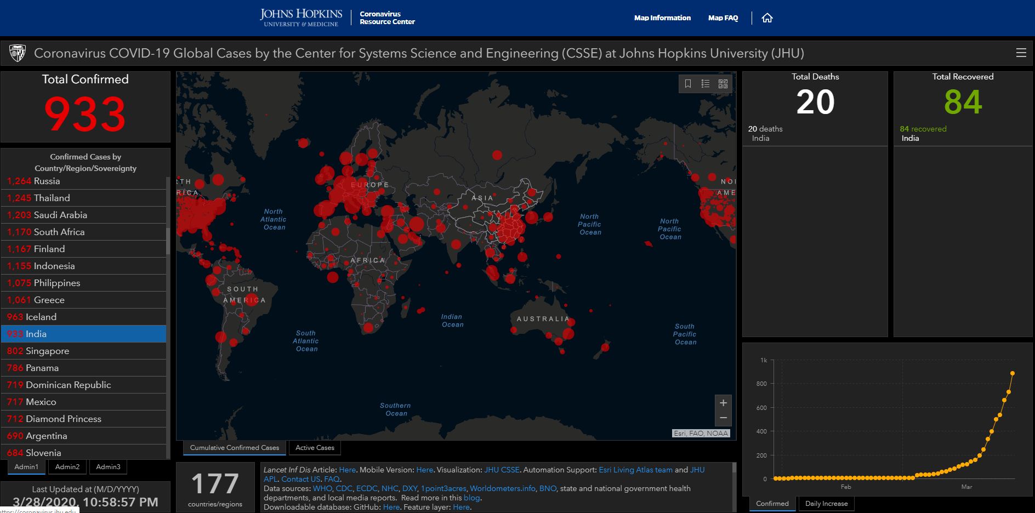Screen dimensions: 1035x513
Task: Open the DXY data source link
Action: pyautogui.click(x=410, y=488)
